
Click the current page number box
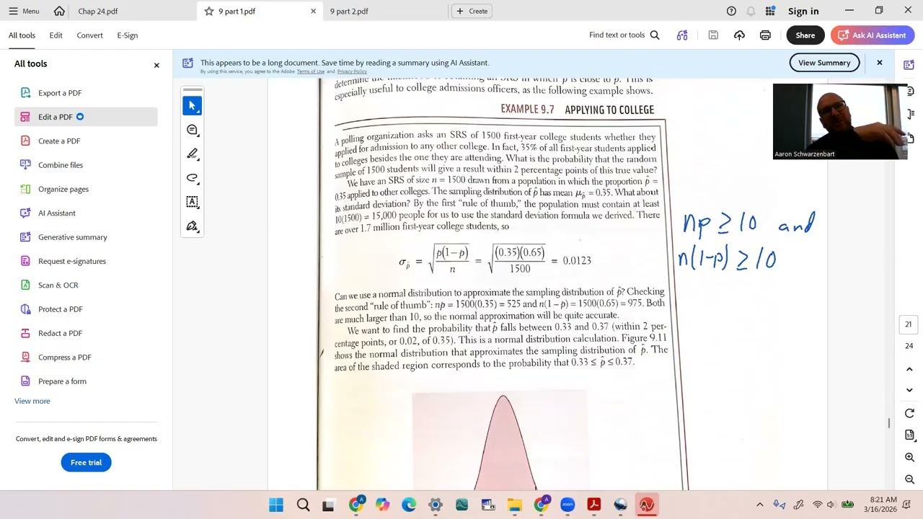point(909,324)
